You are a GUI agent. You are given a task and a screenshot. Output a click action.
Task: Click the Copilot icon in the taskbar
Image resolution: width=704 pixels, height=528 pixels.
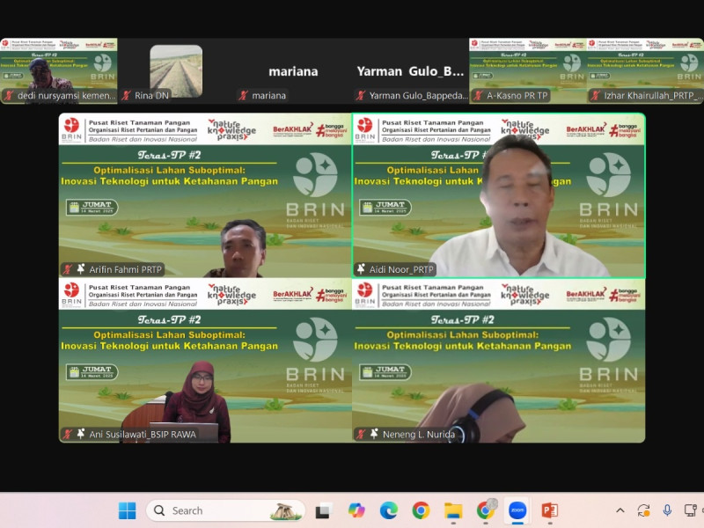[x=356, y=510]
